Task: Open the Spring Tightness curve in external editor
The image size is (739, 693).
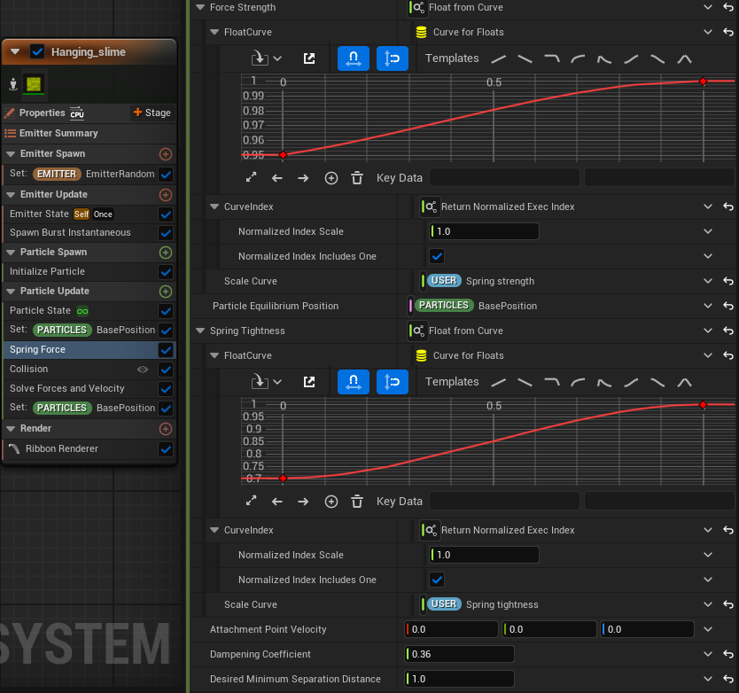Action: coord(309,382)
